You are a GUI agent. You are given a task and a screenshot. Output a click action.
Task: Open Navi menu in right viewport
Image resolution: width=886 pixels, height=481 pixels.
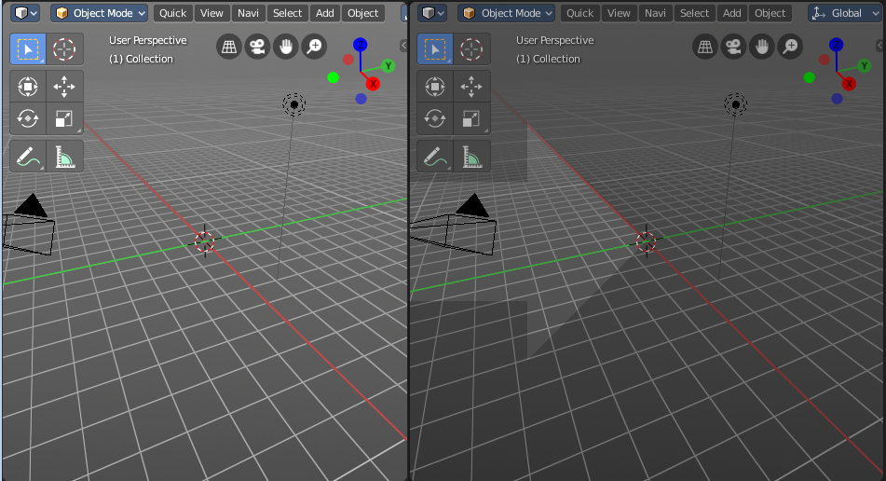coord(656,13)
